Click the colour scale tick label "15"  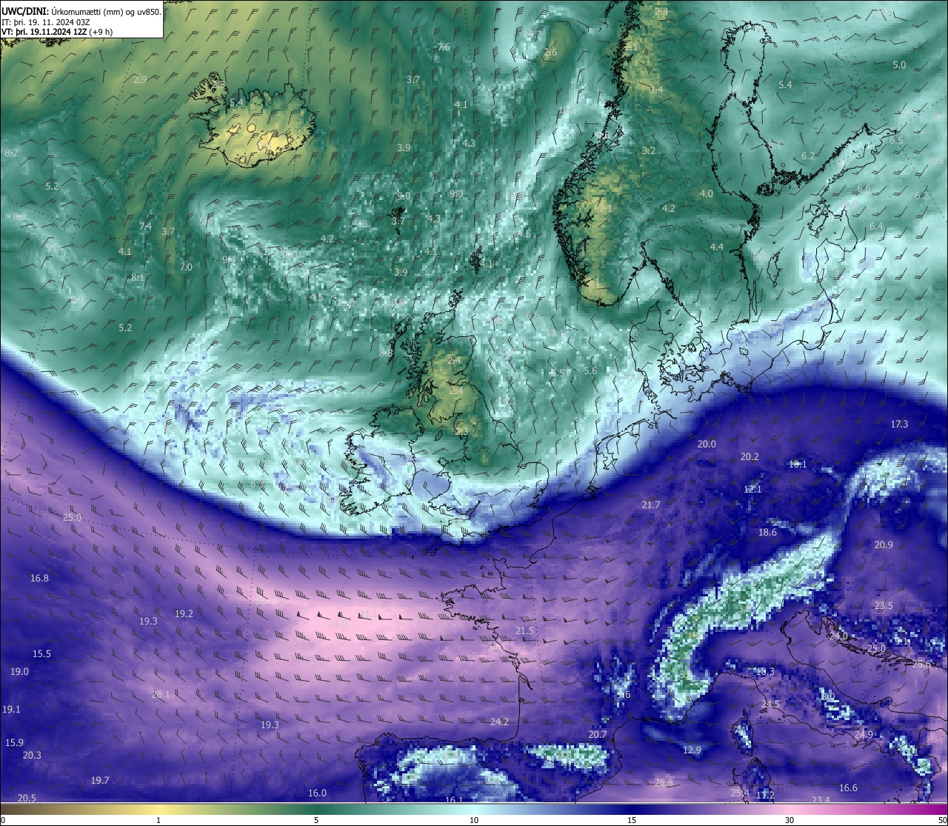632,820
